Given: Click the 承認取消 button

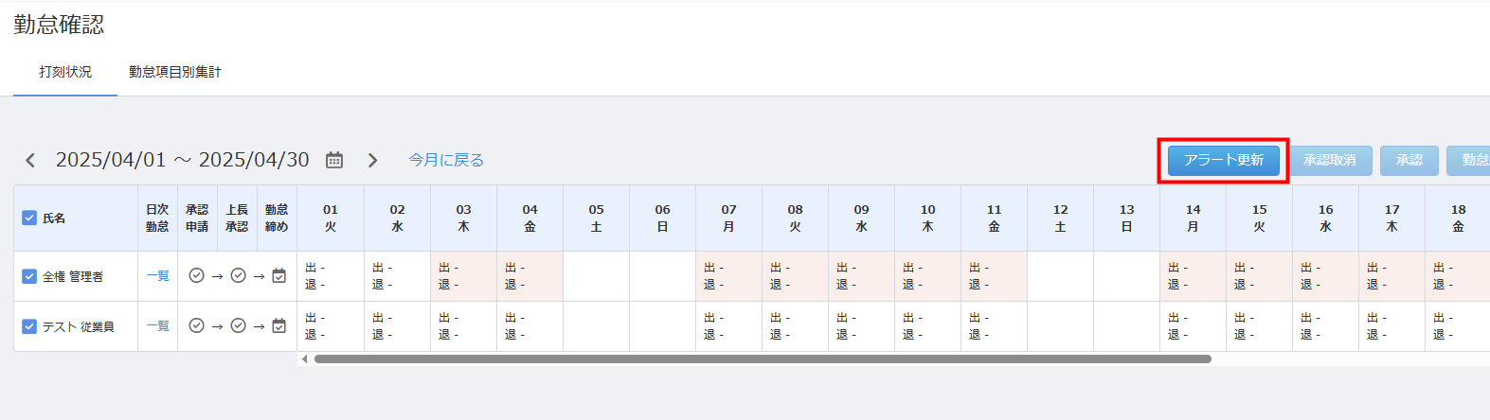Looking at the screenshot, I should [1330, 160].
